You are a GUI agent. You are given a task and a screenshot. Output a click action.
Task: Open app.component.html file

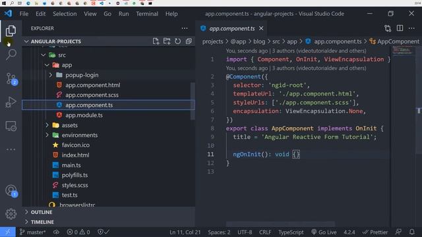(x=92, y=85)
